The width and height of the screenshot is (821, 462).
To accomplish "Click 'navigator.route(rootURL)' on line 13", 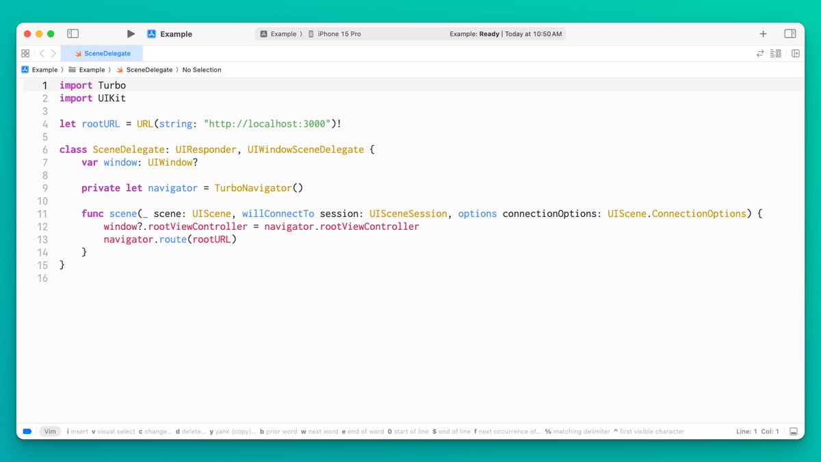I will [x=170, y=240].
